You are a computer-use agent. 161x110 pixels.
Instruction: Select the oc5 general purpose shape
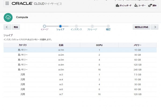click(80, 84)
